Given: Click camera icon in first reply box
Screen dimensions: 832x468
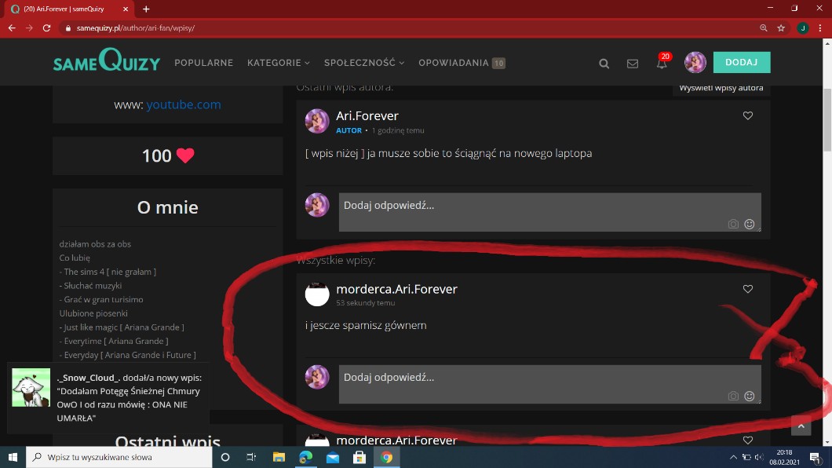Looking at the screenshot, I should point(733,224).
